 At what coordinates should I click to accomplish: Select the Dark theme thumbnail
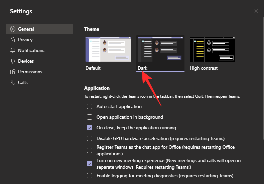click(161, 49)
